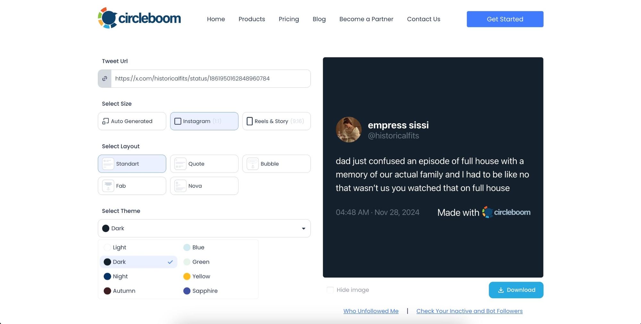Choose the Quote layout
This screenshot has height=324, width=641.
204,164
